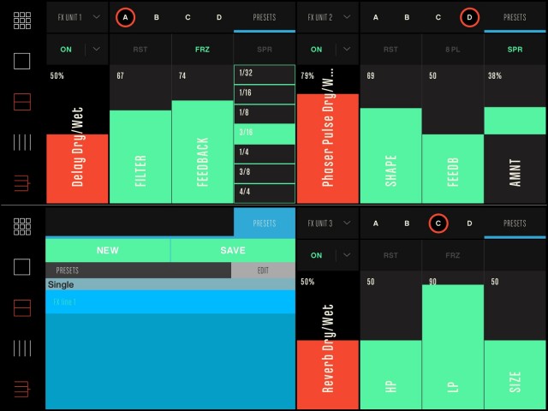Click the grid layout icon in upper sidebar
Screen dimensions: 548x411
[22, 21]
